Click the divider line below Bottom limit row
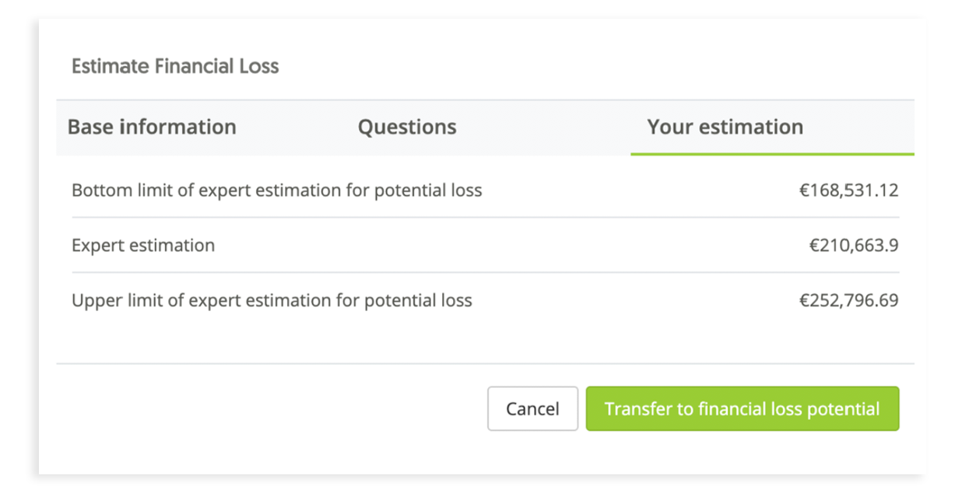This screenshot has height=493, width=962. [485, 218]
